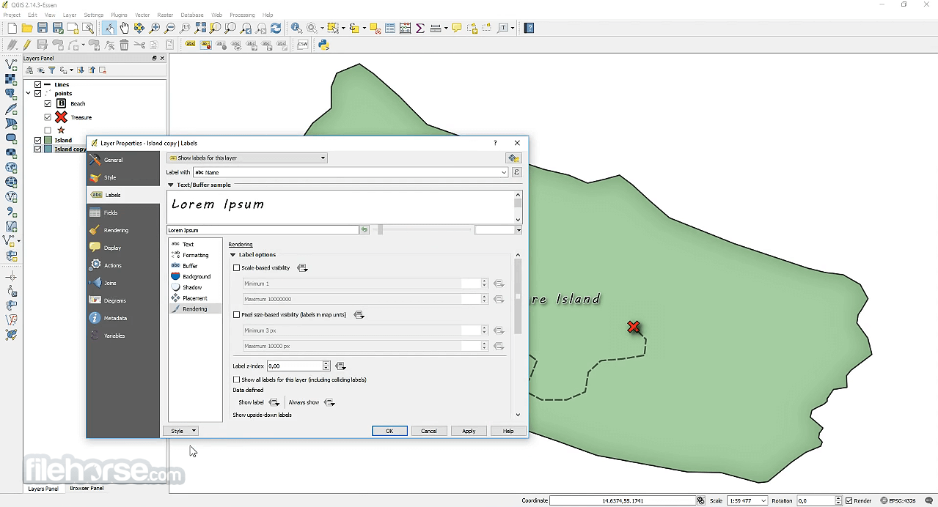This screenshot has width=938, height=507.
Task: Click the Help button in dialog
Action: (508, 431)
